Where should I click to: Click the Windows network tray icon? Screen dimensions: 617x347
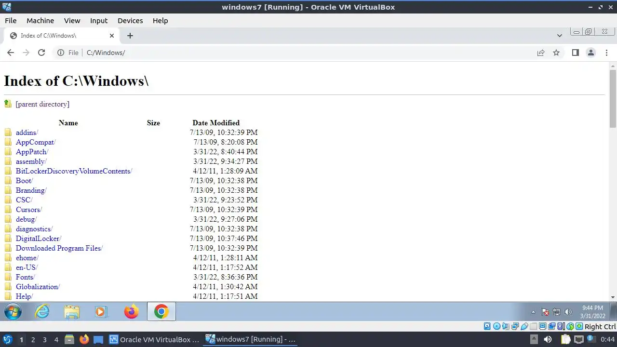[557, 312]
